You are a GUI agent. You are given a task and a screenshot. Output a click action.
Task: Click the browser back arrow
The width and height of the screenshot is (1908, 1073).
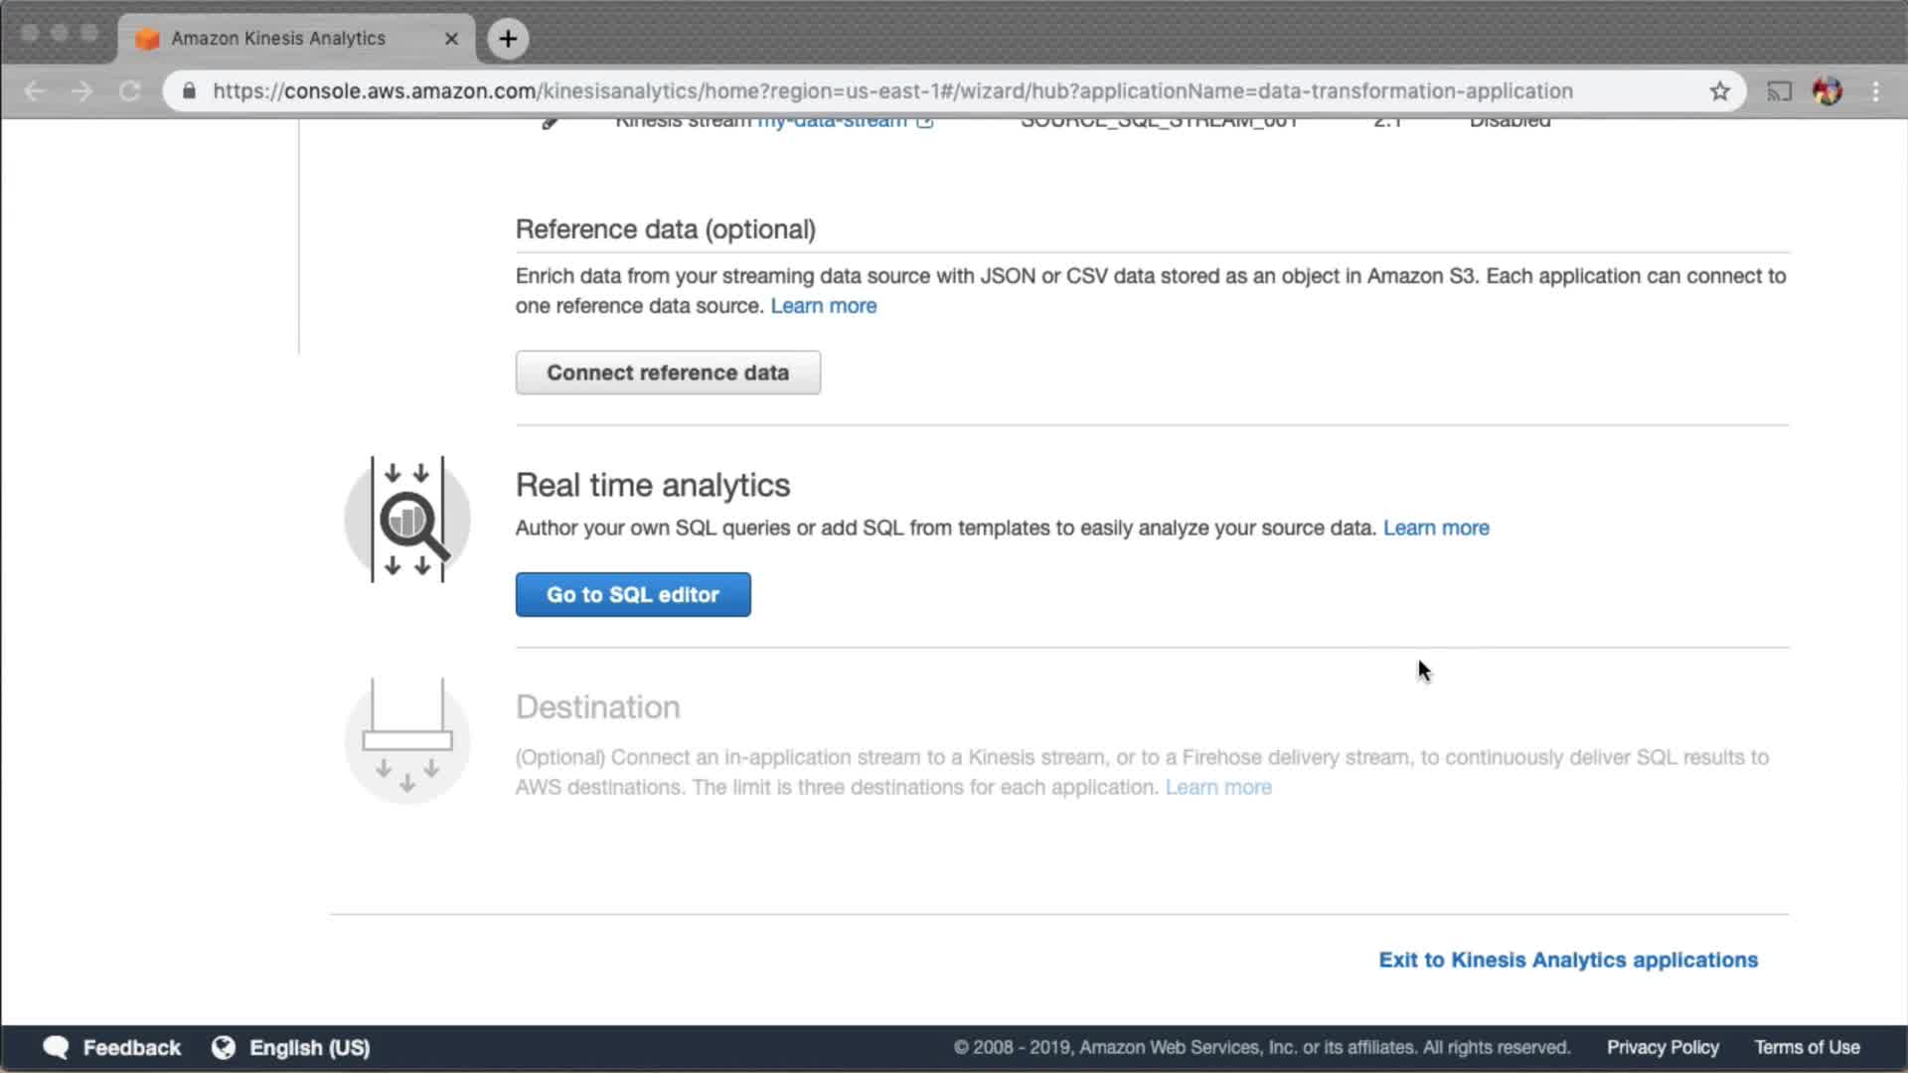pos(35,91)
